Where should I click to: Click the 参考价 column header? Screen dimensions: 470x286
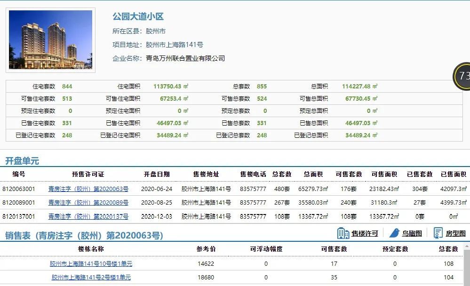tap(206, 249)
